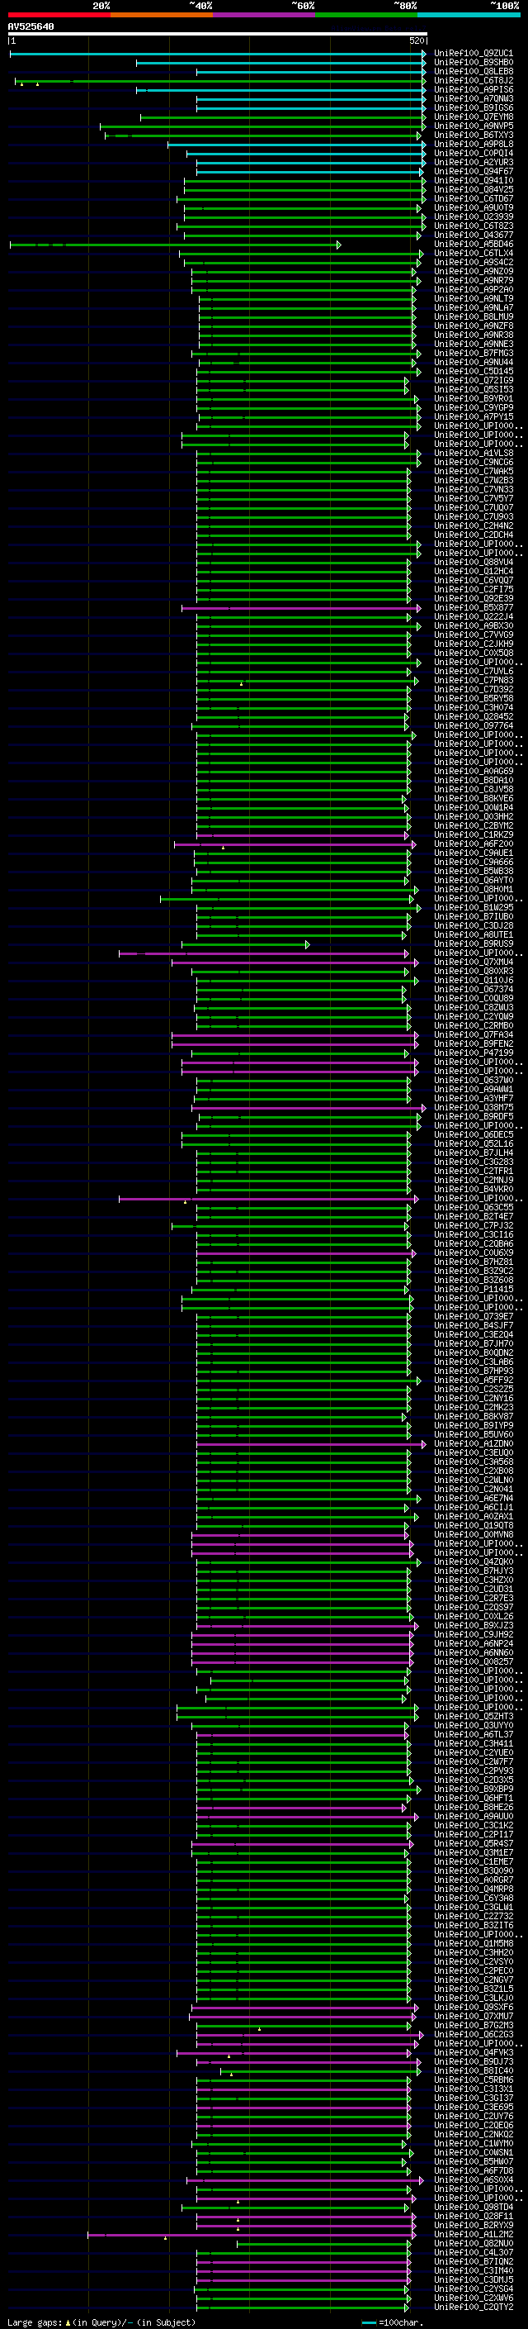Image resolution: width=528 pixels, height=2329 pixels.
Task: Click the purple ~60% identity legend segment
Action: (263, 15)
